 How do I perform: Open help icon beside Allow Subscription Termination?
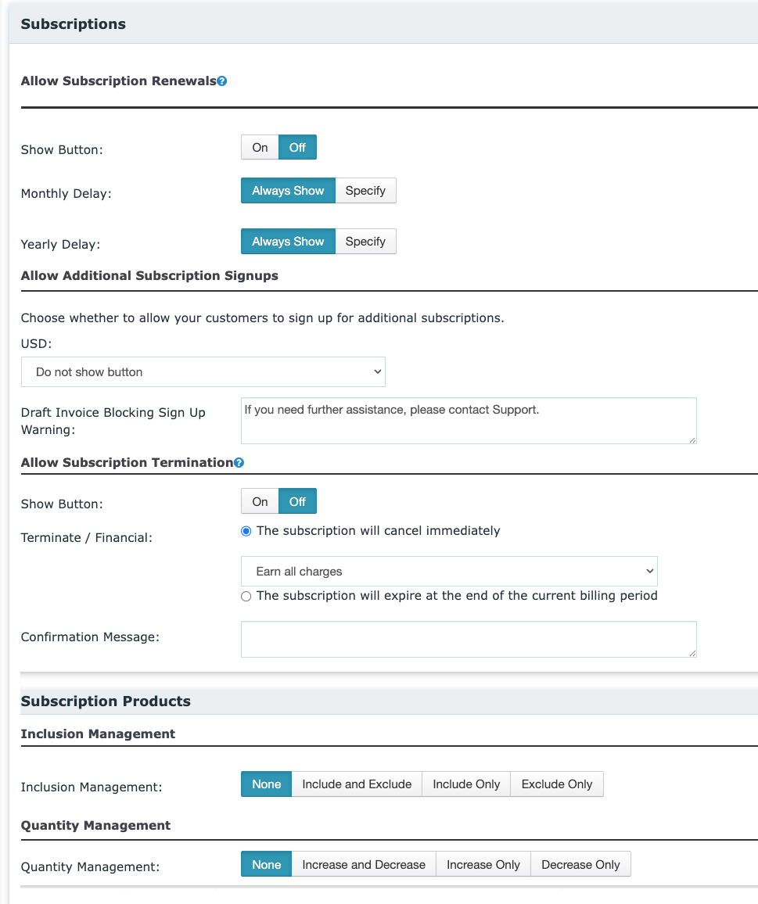[x=239, y=463]
